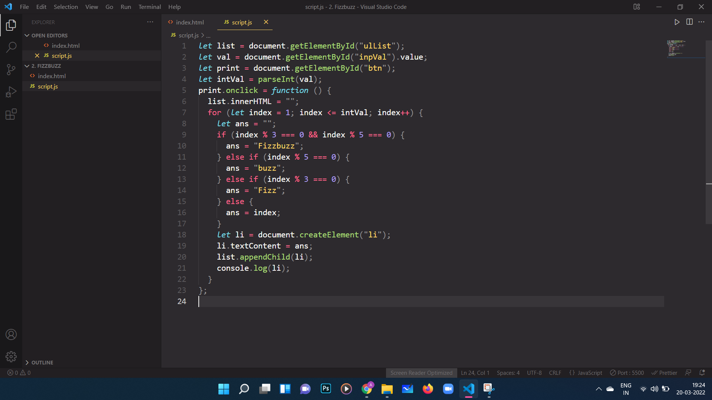
Task: Change file encoding UTF-8
Action: 534,373
